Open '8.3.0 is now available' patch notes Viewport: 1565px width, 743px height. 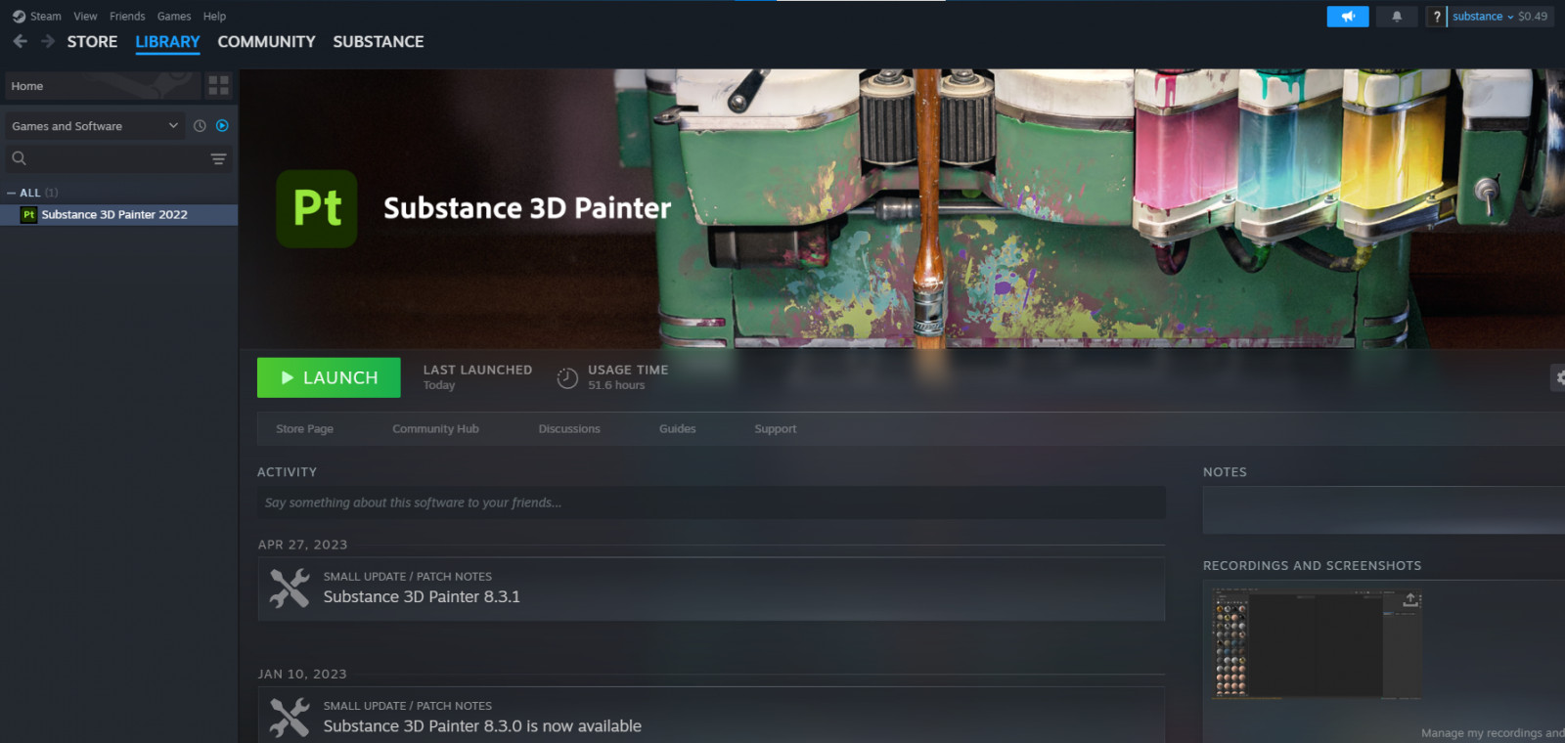tap(482, 726)
